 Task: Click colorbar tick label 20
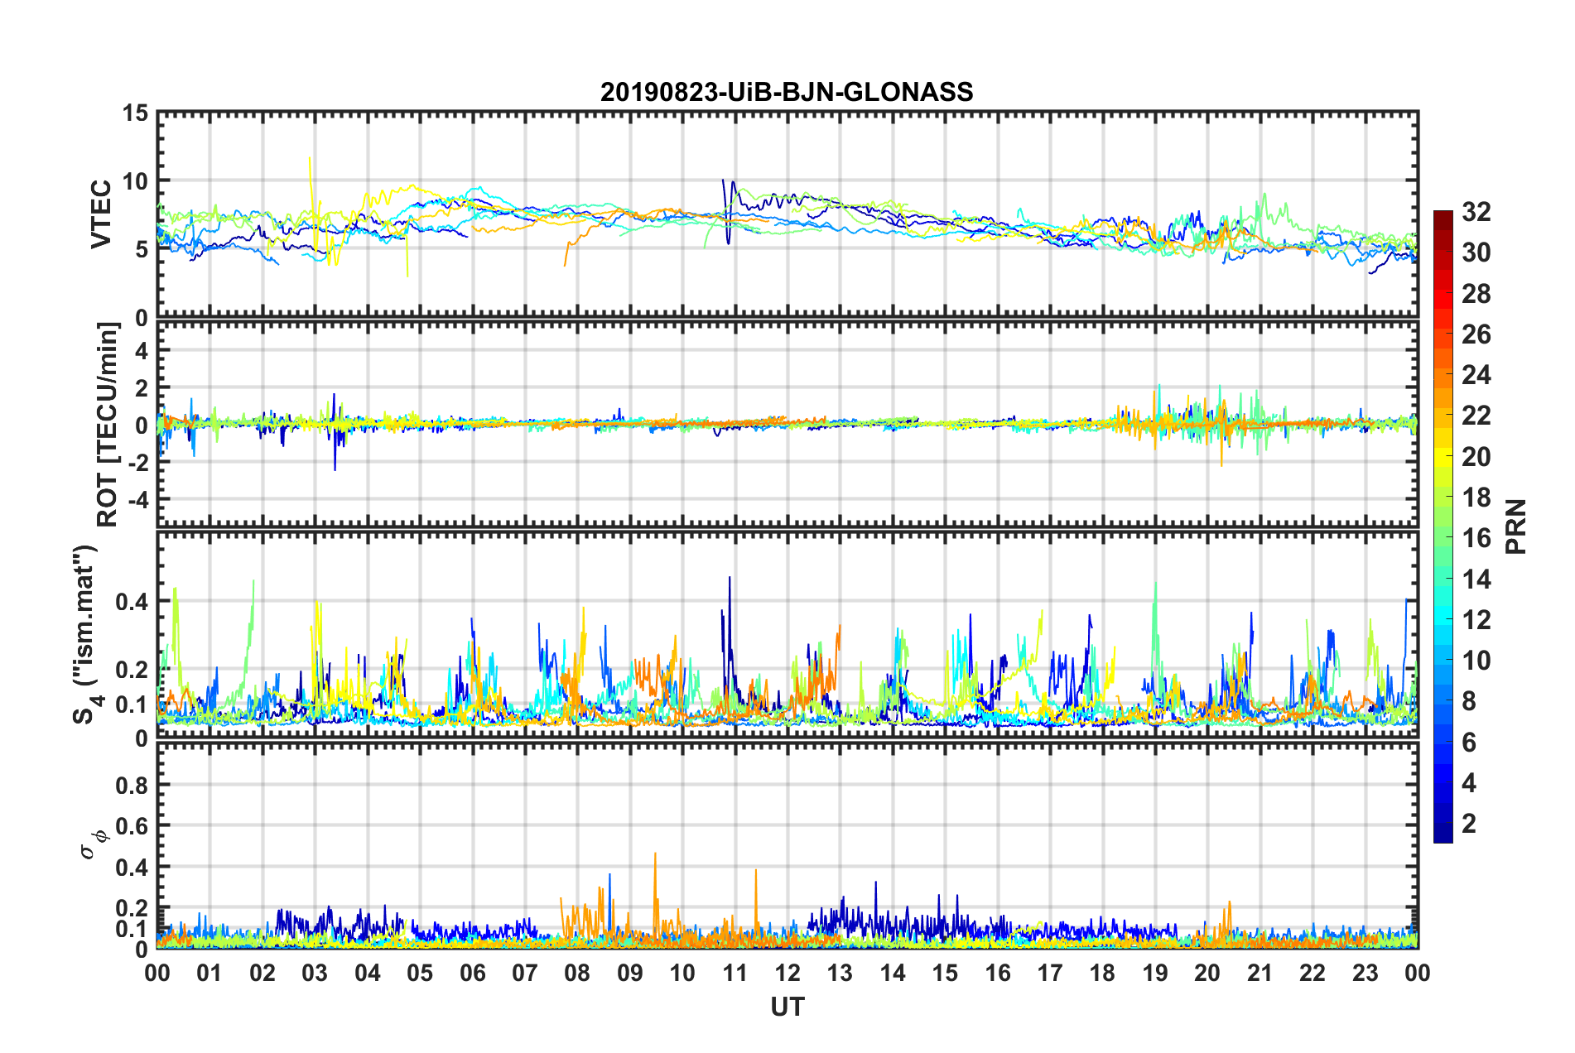click(x=1476, y=457)
